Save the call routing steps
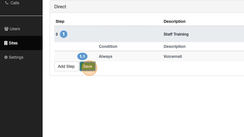The image size is (244, 137). (x=87, y=66)
